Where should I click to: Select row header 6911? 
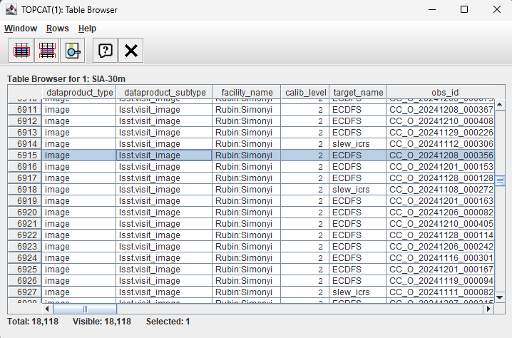click(24, 109)
